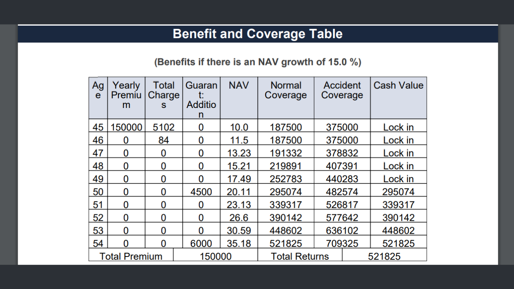
Task: Select the NAV value 35.18
Action: click(x=239, y=243)
